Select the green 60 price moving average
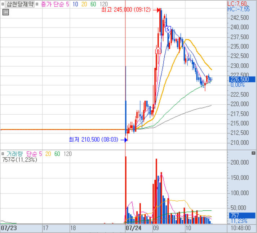The width and height of the screenshot is (257, 233). pyautogui.click(x=93, y=4)
